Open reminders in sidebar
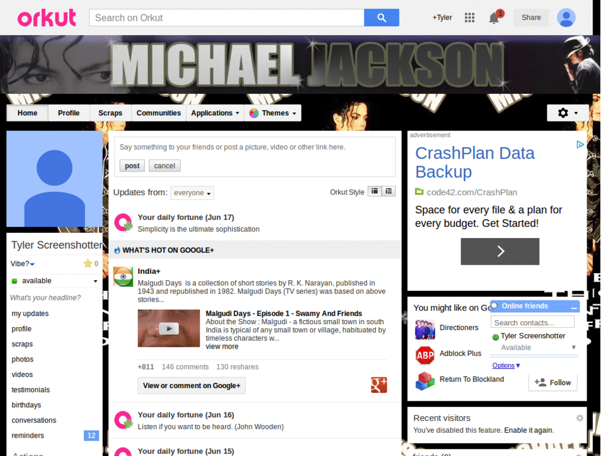Image resolution: width=608 pixels, height=456 pixels. pyautogui.click(x=28, y=435)
